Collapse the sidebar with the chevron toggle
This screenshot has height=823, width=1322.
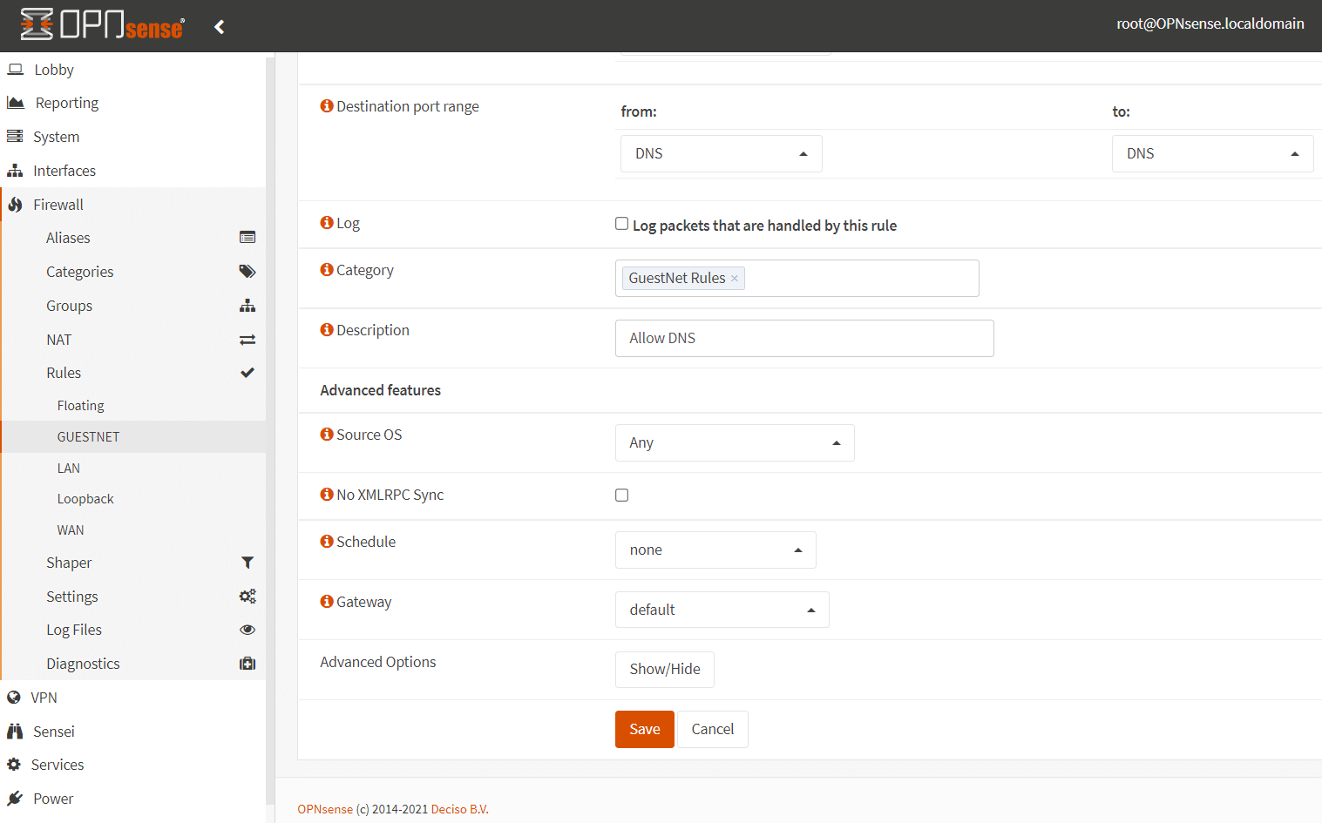point(220,27)
